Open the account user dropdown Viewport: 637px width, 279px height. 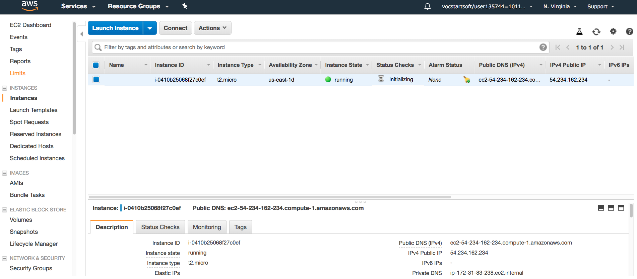click(x=487, y=6)
